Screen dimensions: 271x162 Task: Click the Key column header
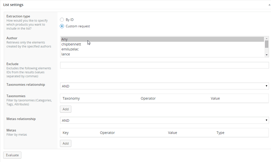click(x=66, y=133)
